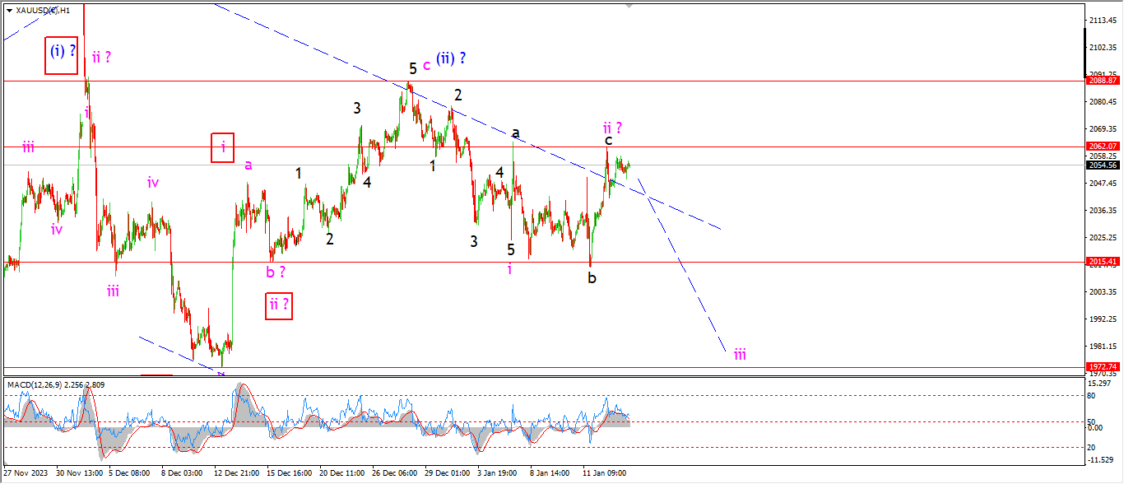Click the blue (ii) ? wave label
Image resolution: width=1124 pixels, height=484 pixels.
451,58
